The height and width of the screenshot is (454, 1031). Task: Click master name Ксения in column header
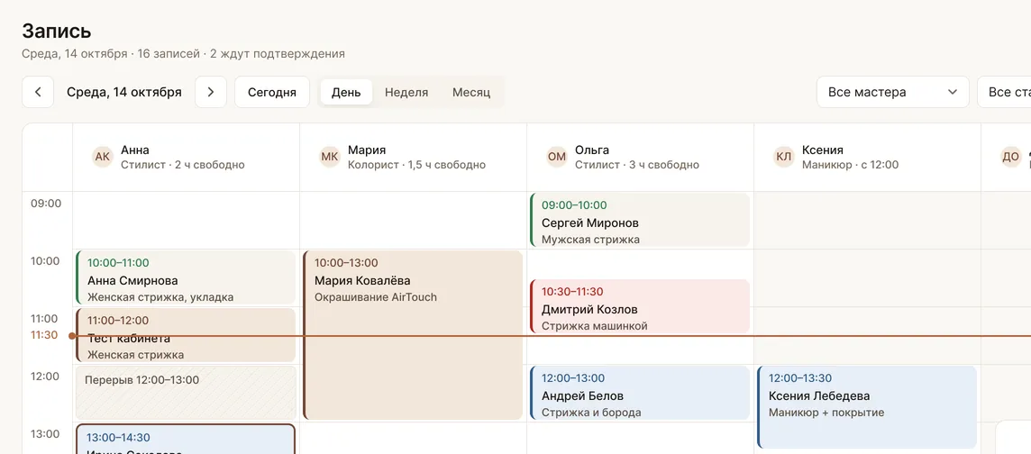pos(823,150)
